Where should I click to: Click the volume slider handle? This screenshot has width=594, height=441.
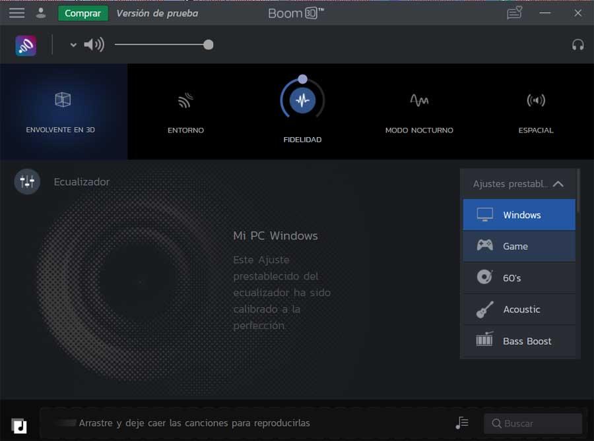pyautogui.click(x=208, y=45)
